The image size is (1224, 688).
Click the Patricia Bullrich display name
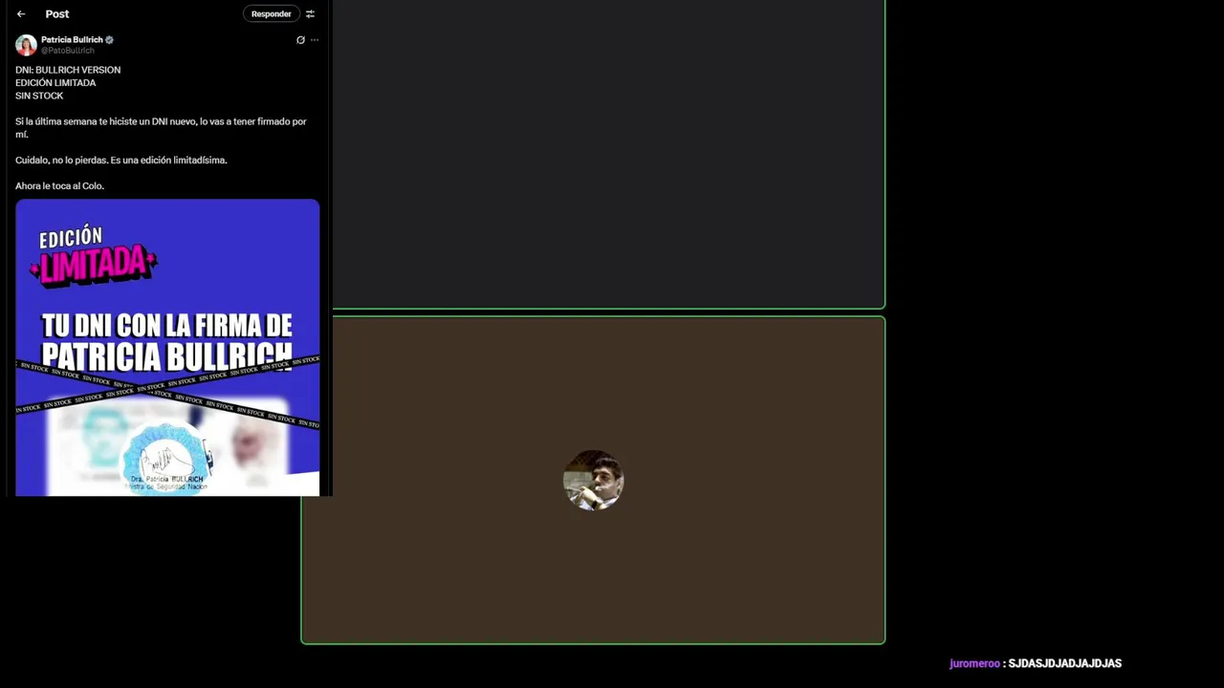pyautogui.click(x=72, y=40)
